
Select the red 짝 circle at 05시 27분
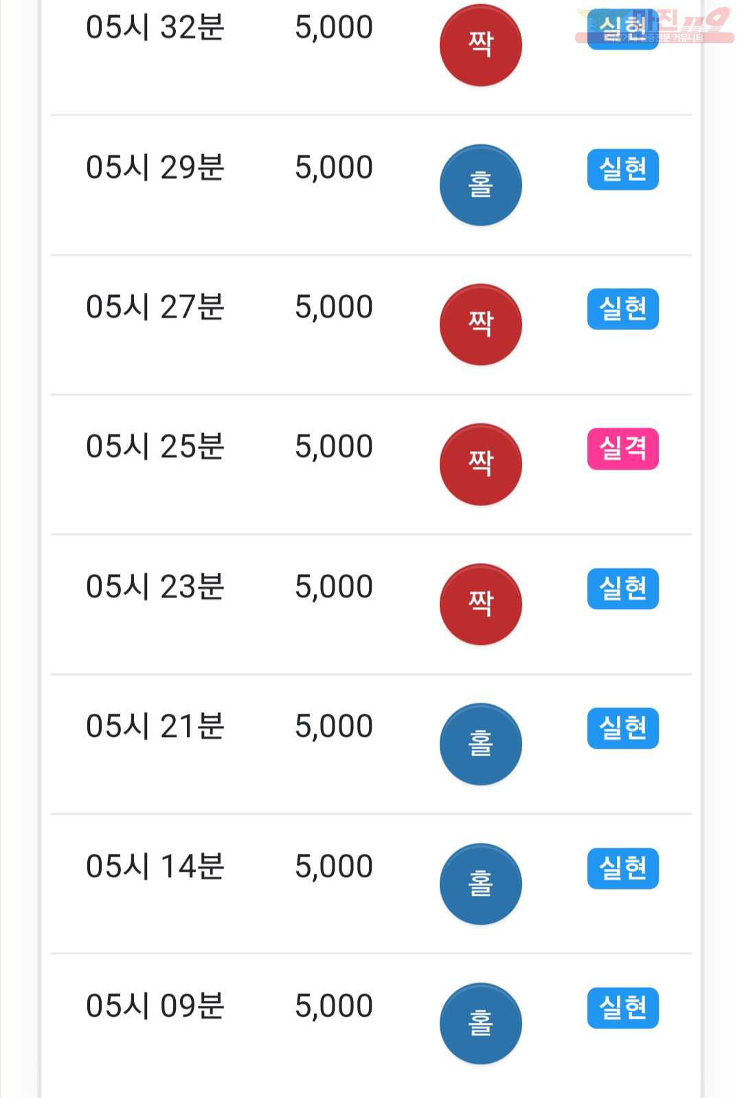tap(480, 325)
